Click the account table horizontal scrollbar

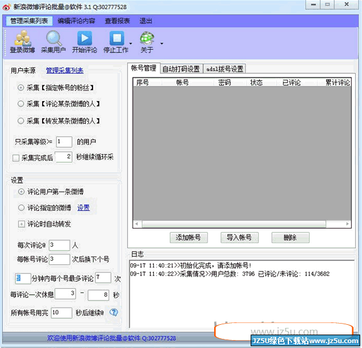tap(234, 224)
